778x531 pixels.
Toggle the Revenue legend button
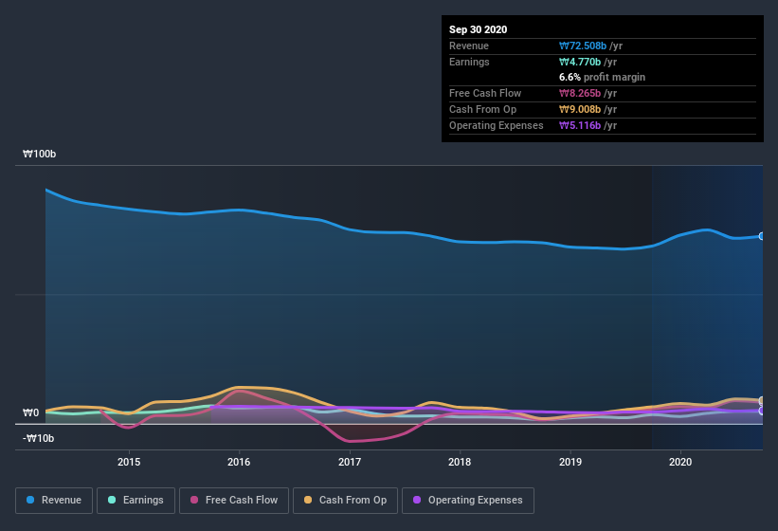(x=54, y=501)
